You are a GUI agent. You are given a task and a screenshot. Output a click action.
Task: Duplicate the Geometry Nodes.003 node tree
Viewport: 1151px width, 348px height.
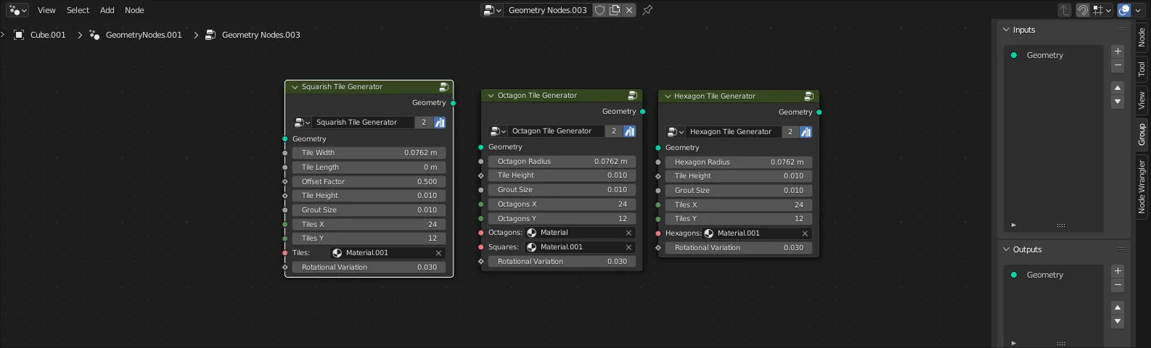coord(615,10)
